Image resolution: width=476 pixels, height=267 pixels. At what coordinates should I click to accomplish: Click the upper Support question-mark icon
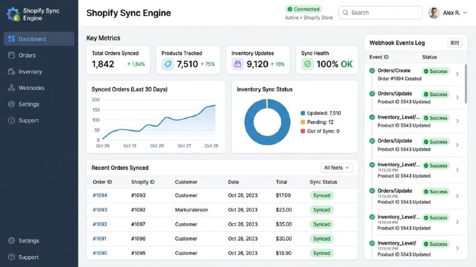tap(11, 120)
